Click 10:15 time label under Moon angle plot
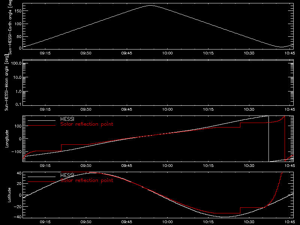 [208, 109]
